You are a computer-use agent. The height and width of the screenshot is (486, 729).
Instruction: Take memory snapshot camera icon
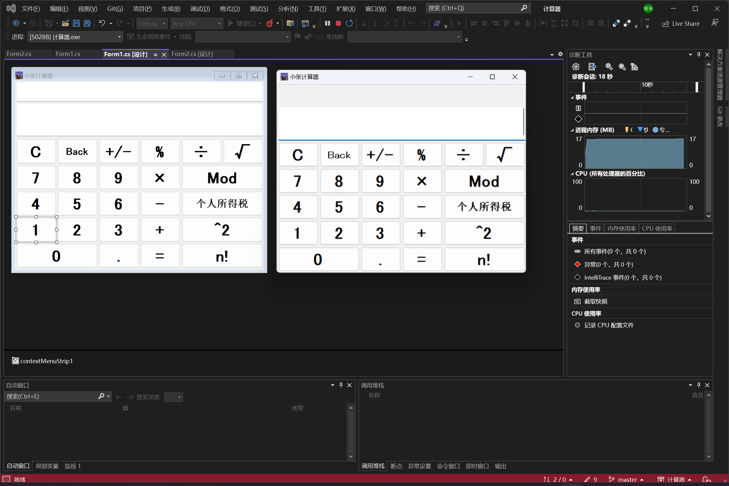click(577, 302)
